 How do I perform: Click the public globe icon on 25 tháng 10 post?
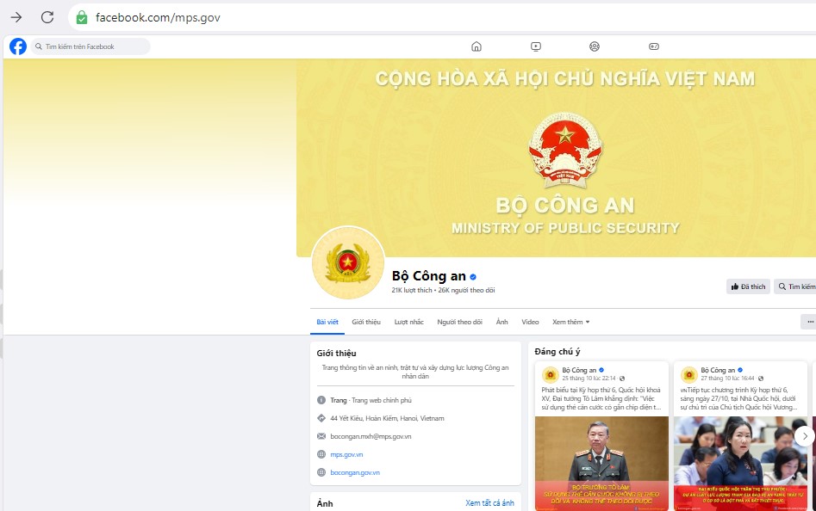[x=622, y=379]
